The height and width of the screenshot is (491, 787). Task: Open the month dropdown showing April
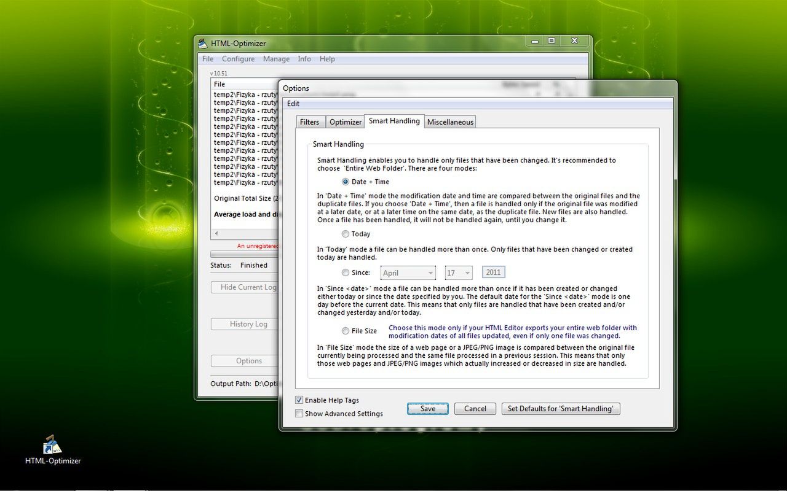click(x=408, y=273)
